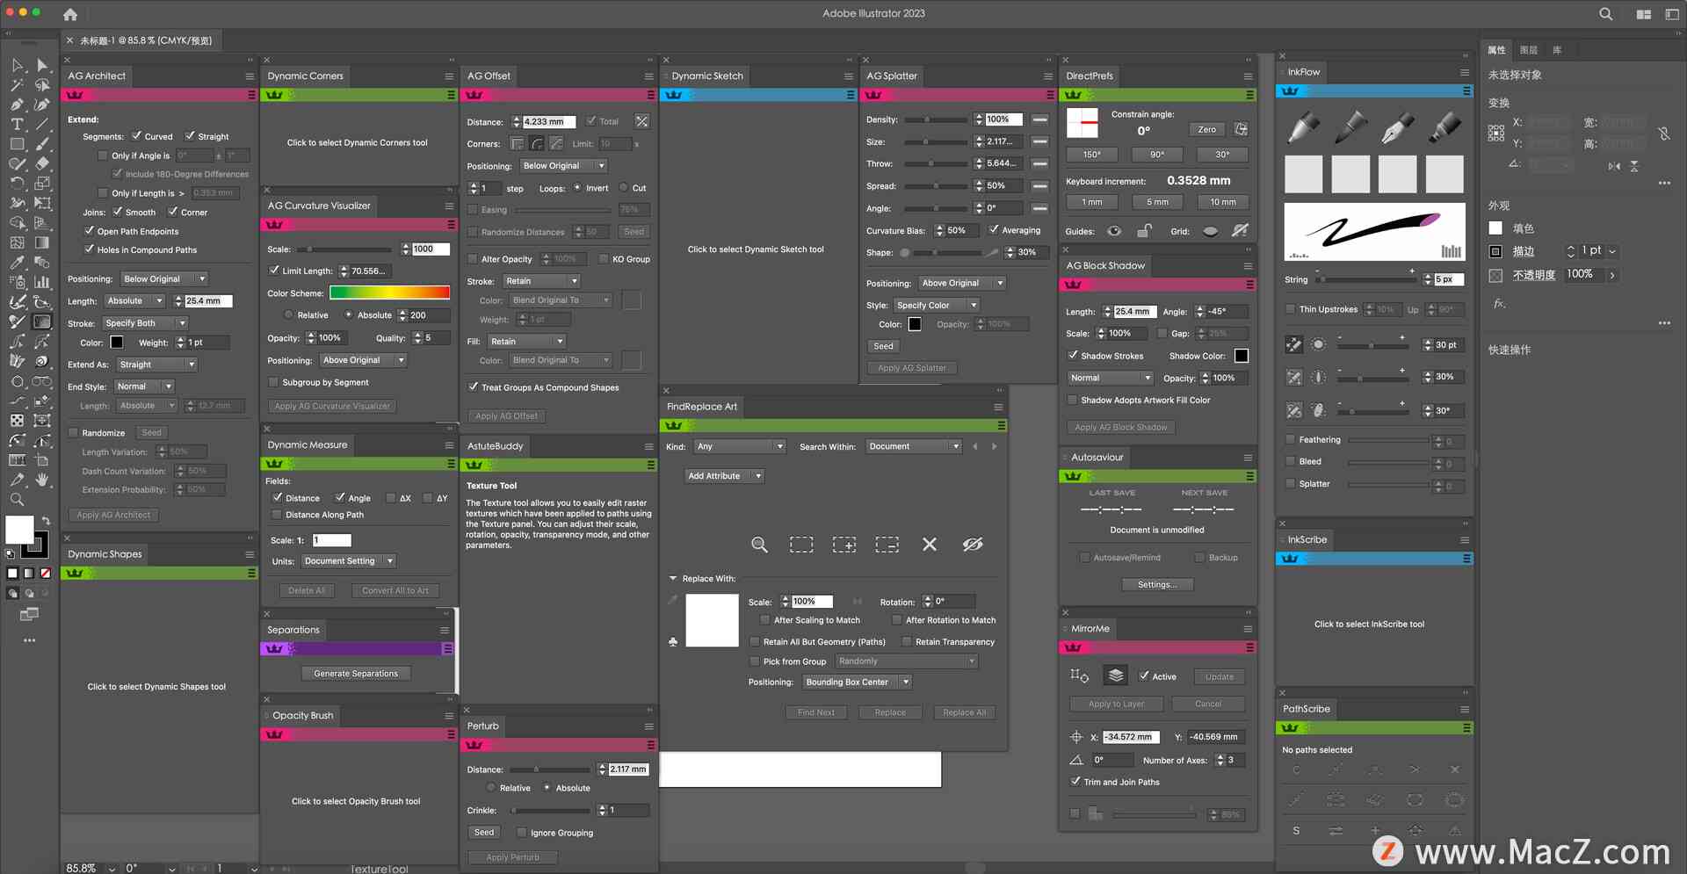Select the Type tool

click(17, 124)
